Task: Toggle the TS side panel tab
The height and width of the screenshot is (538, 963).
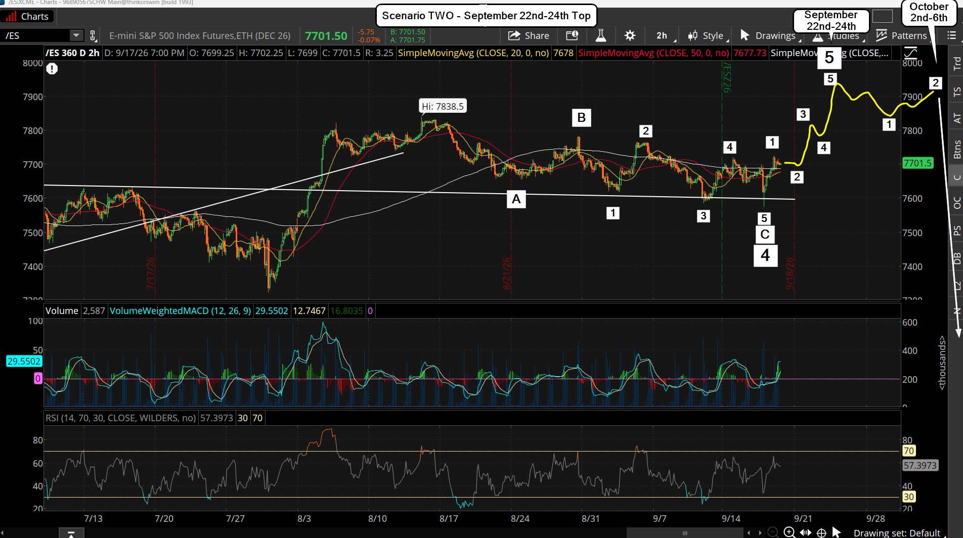Action: coord(956,92)
